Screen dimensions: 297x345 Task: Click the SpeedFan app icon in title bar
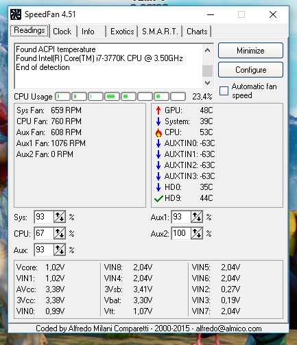point(16,14)
